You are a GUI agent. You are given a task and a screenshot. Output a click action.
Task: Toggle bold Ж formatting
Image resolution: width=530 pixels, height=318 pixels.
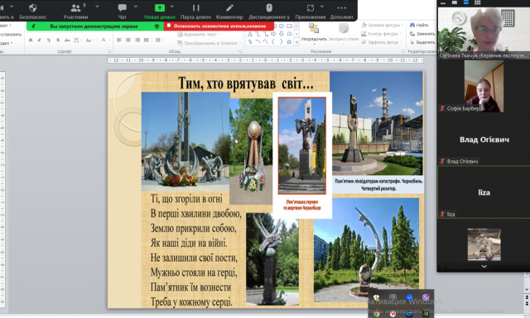31,40
